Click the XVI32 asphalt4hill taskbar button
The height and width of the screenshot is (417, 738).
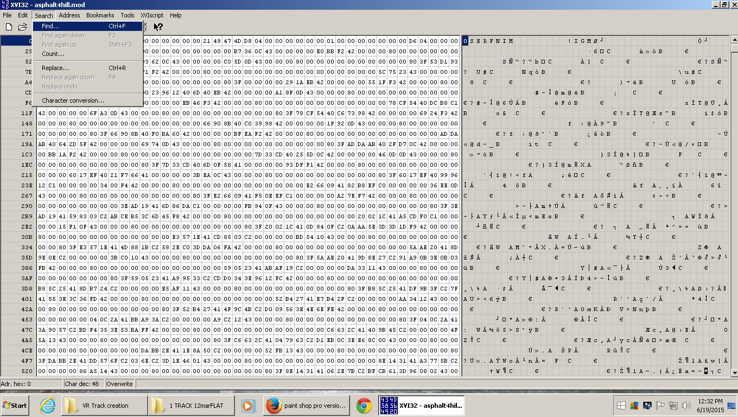pyautogui.click(x=422, y=405)
